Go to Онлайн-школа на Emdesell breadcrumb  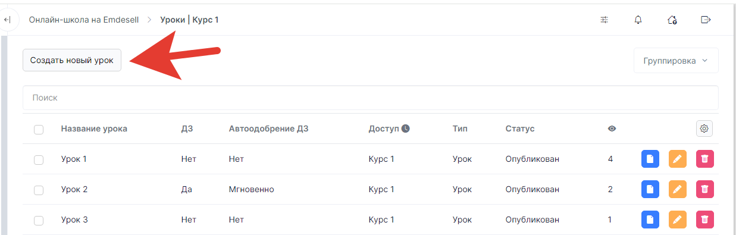84,20
